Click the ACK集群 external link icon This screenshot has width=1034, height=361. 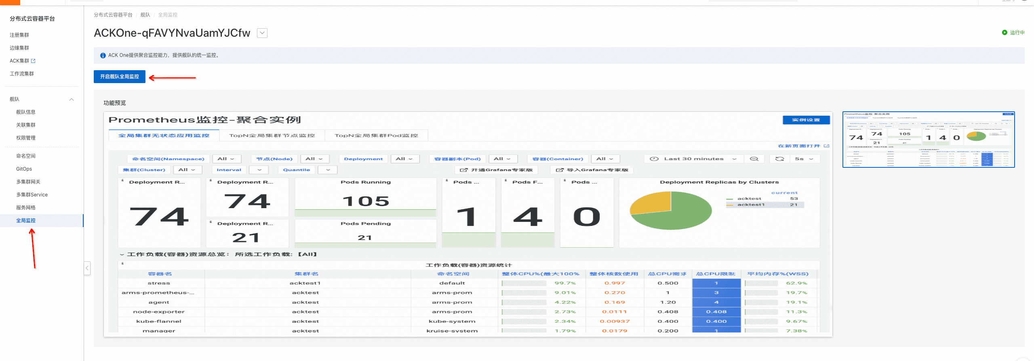[x=34, y=61]
